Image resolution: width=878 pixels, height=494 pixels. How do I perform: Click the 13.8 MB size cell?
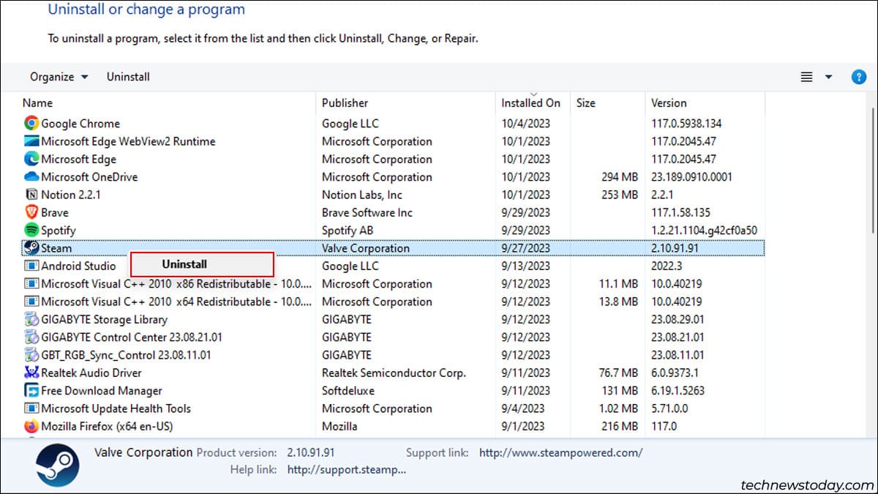[618, 302]
